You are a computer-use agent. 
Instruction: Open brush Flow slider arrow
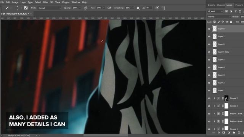104,8
